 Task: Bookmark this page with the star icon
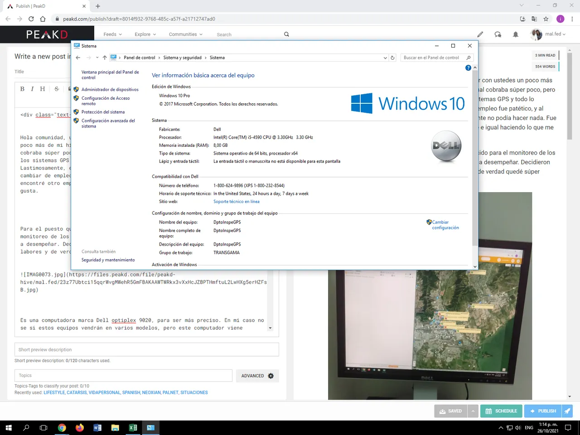[546, 19]
